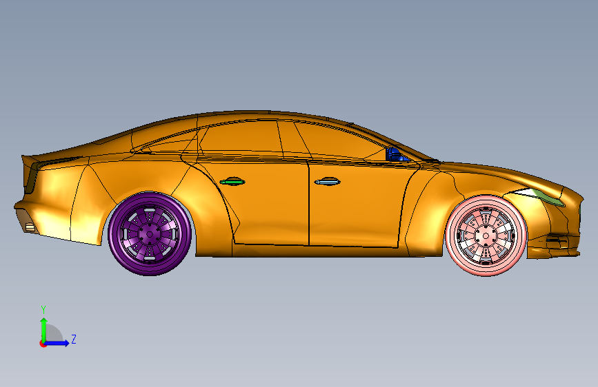This screenshot has width=598, height=387.
Task: Click the blue Z axis arrow
Action: click(57, 343)
